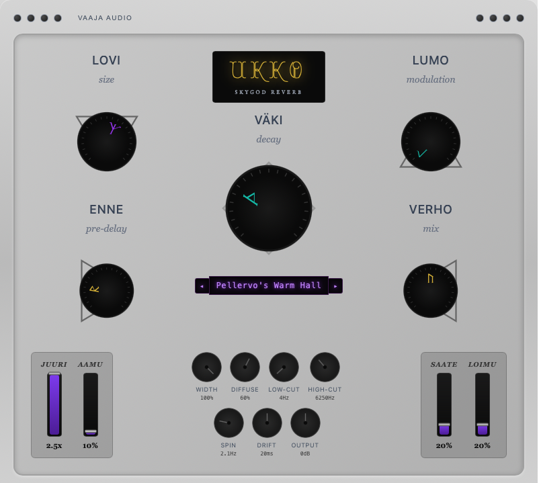
Task: Click the LOW-CUT small knob
Action: pyautogui.click(x=284, y=367)
